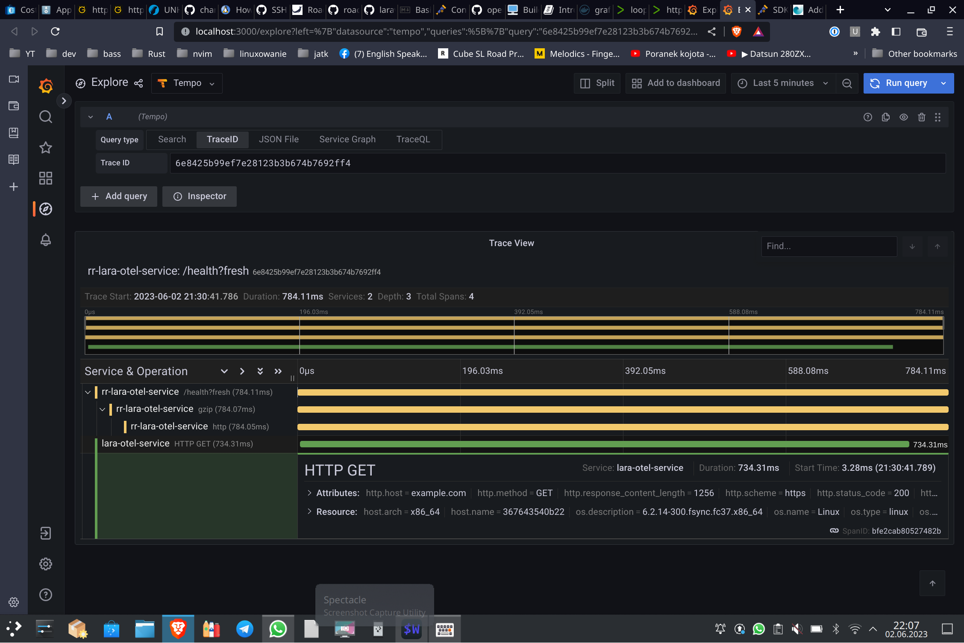
Task: Toggle query A visibility with eye icon
Action: pyautogui.click(x=903, y=117)
